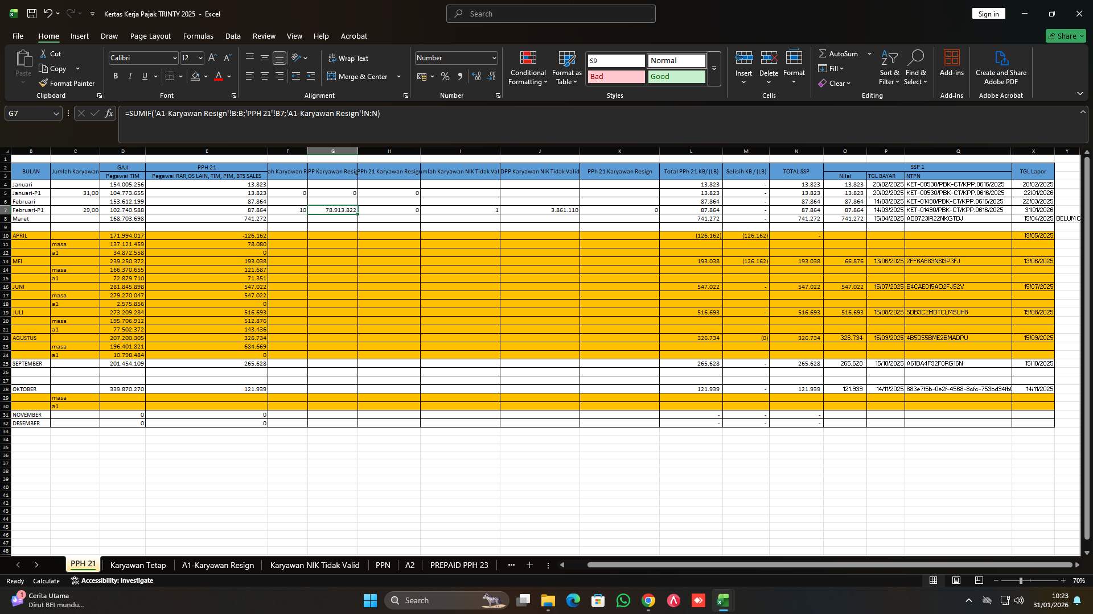Open Conditional Formatting options
This screenshot has height=614, width=1093.
point(528,68)
